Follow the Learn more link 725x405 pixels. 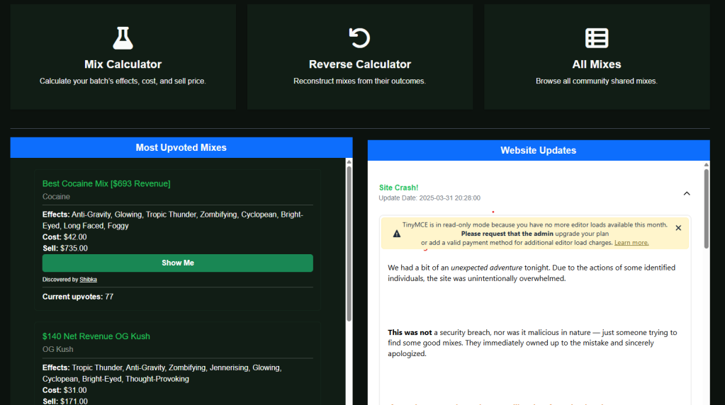631,243
